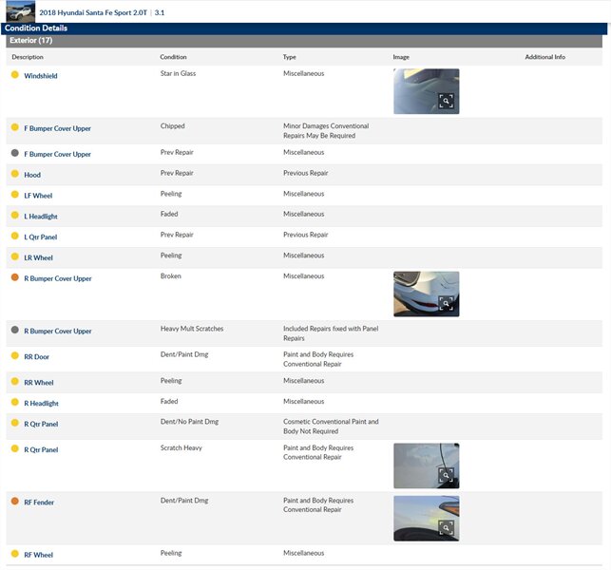This screenshot has width=611, height=570.
Task: Click the expand icon on the R Qtr Panel scratch photo
Action: (446, 476)
